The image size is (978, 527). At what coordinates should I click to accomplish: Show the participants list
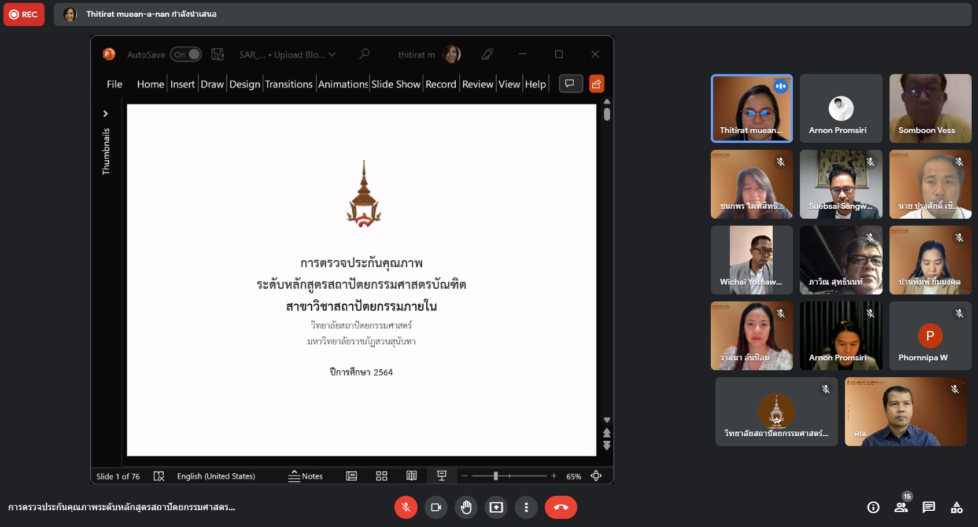(901, 507)
